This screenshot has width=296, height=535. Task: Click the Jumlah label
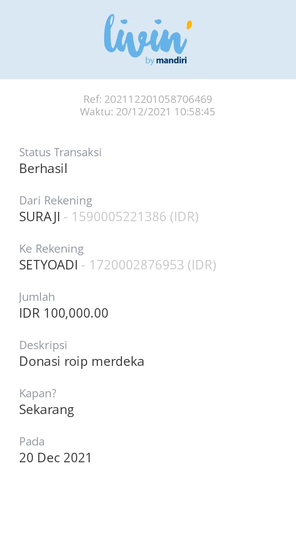coord(37,297)
